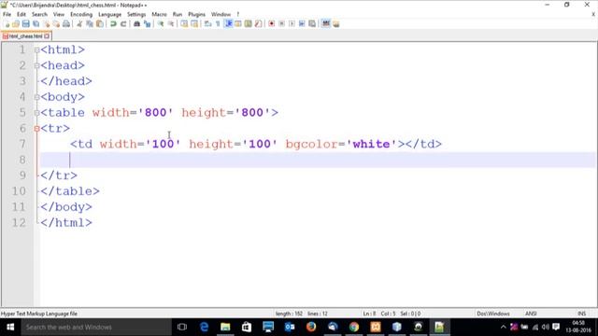Open the Edit menu
This screenshot has height=336, width=598.
coord(21,14)
